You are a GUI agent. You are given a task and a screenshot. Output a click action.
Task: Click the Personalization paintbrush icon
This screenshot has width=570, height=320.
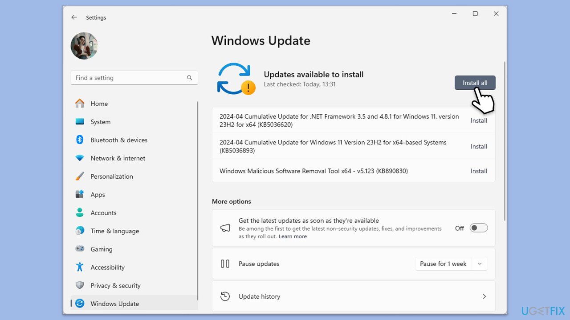coord(80,176)
